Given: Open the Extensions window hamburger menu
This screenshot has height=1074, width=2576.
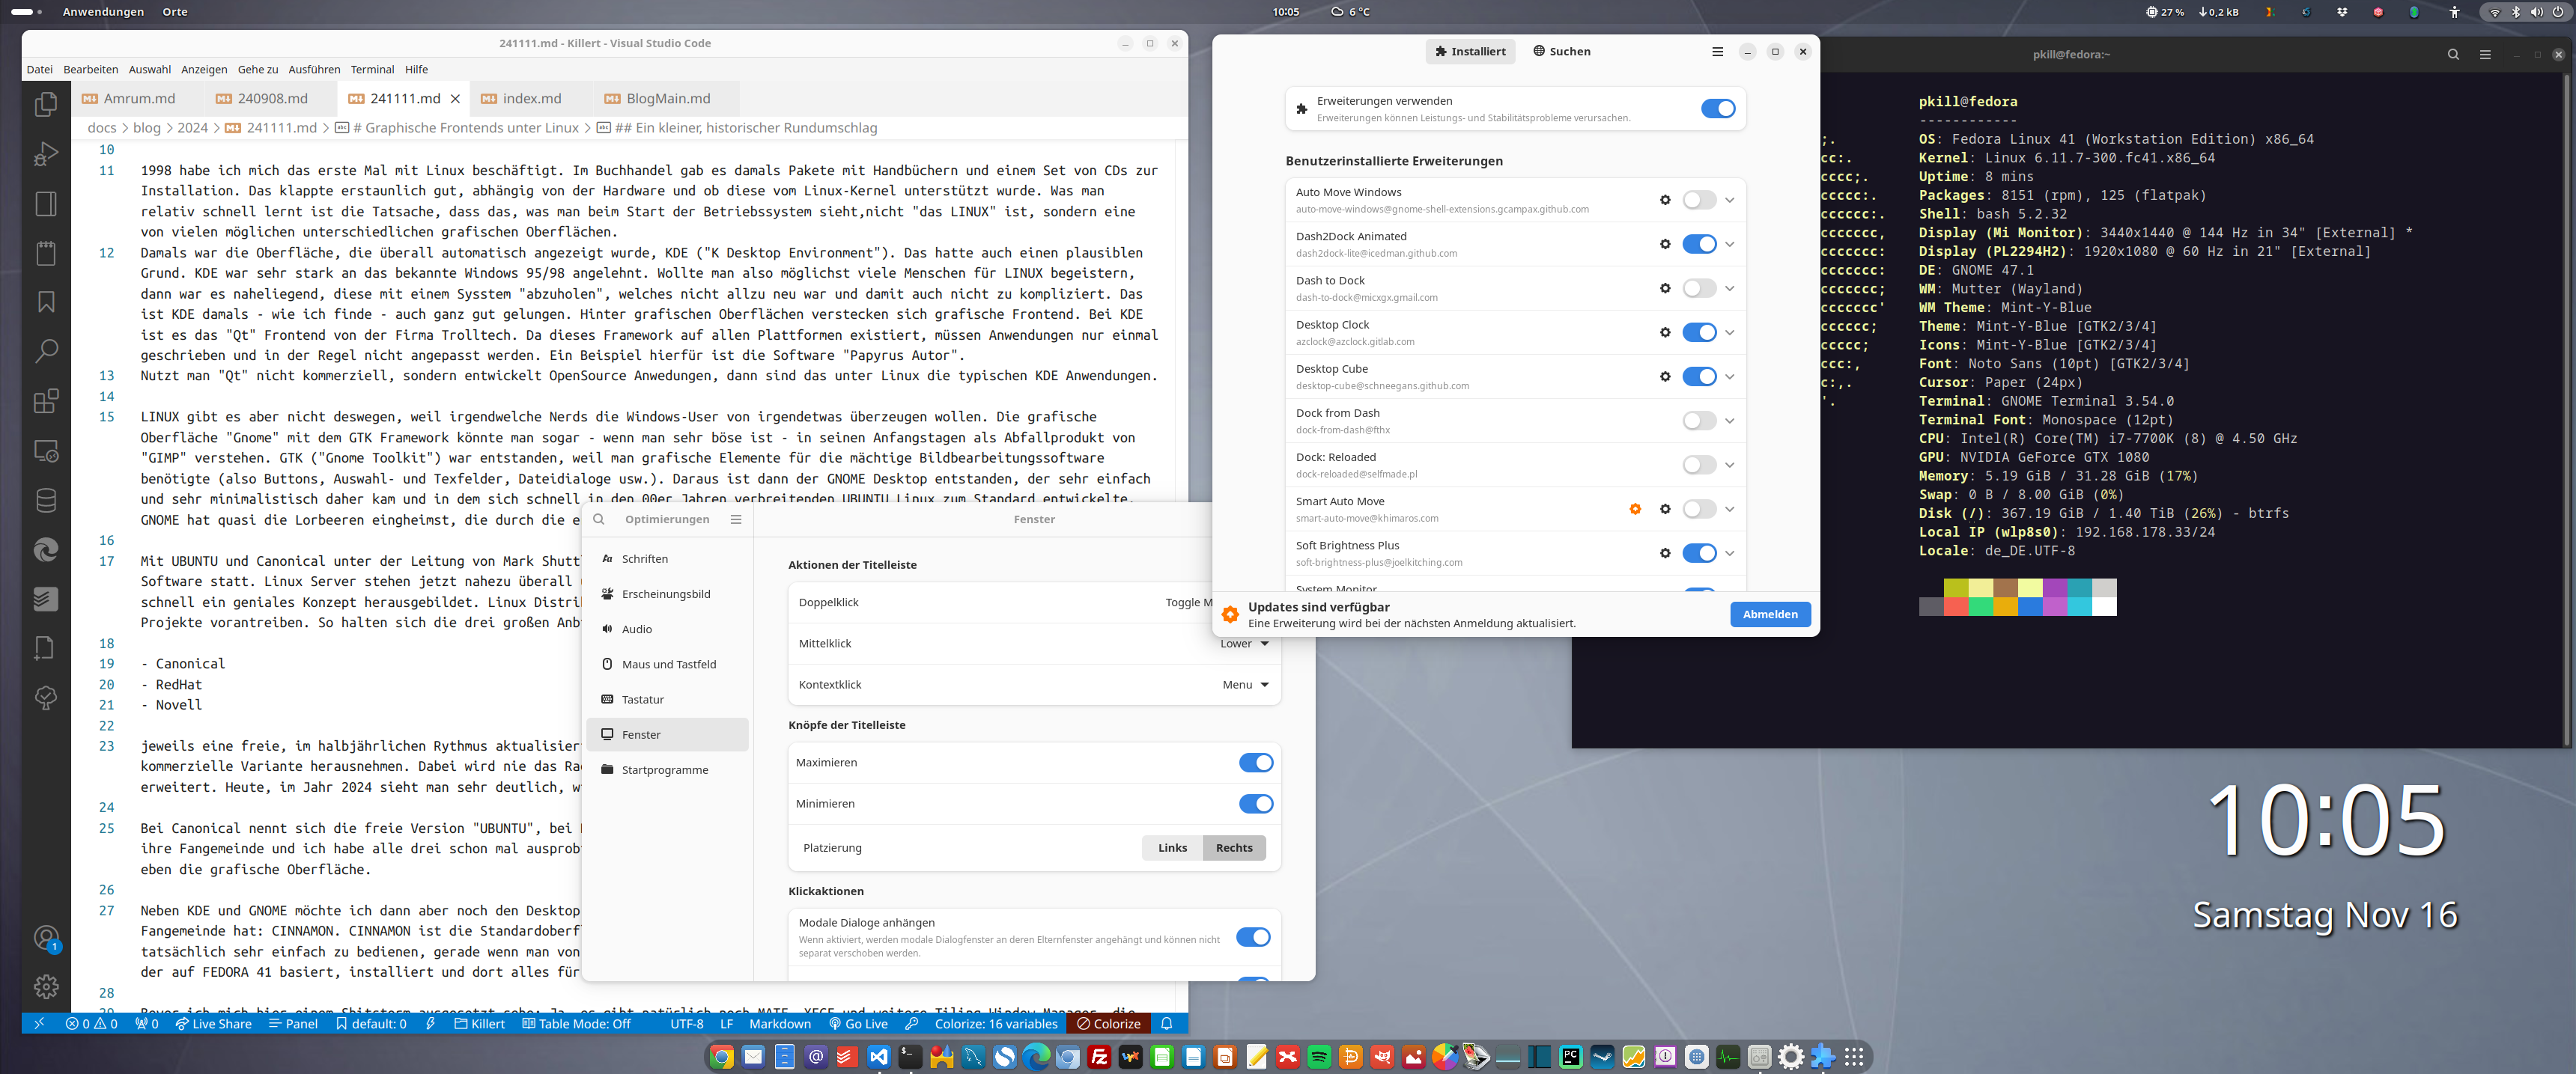Looking at the screenshot, I should point(1717,52).
